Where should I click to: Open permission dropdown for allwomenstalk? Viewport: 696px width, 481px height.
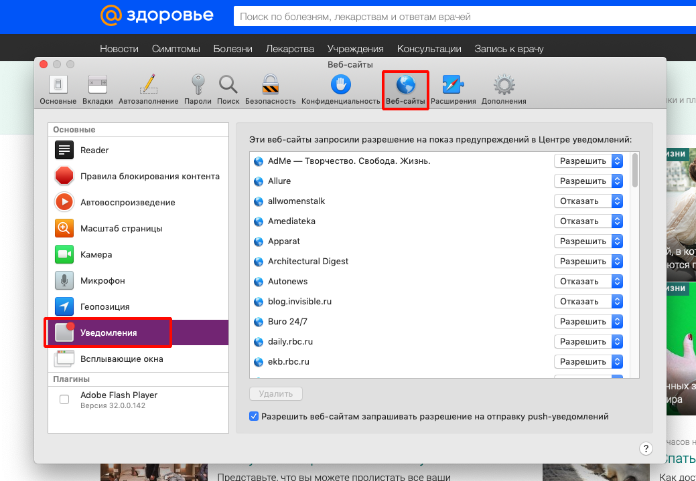(589, 201)
